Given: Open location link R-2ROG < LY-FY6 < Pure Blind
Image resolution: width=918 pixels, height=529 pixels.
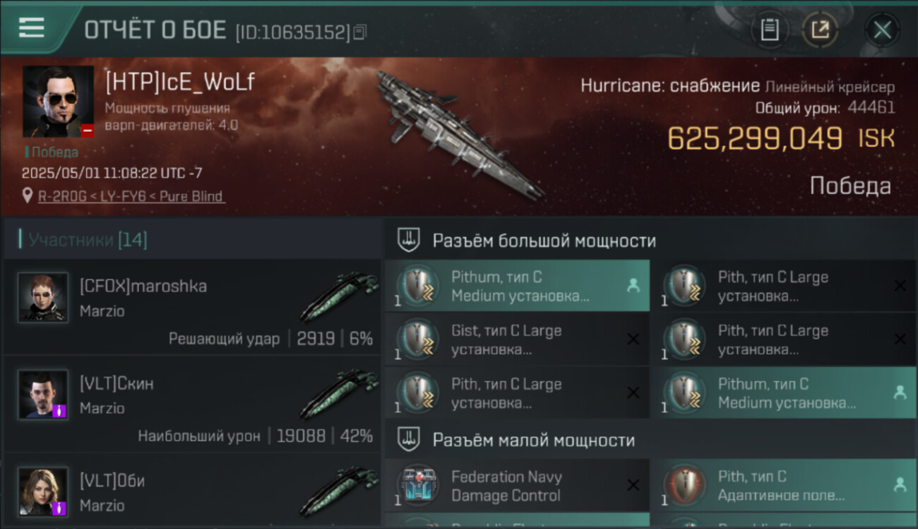Looking at the screenshot, I should pos(131,196).
